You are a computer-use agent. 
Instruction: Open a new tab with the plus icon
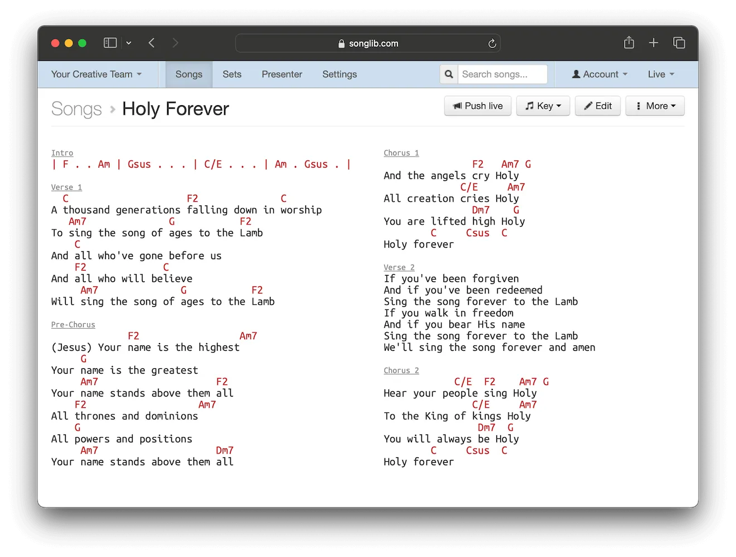pos(653,43)
